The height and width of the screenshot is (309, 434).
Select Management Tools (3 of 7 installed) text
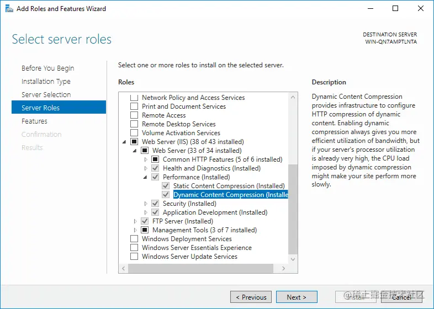point(204,230)
